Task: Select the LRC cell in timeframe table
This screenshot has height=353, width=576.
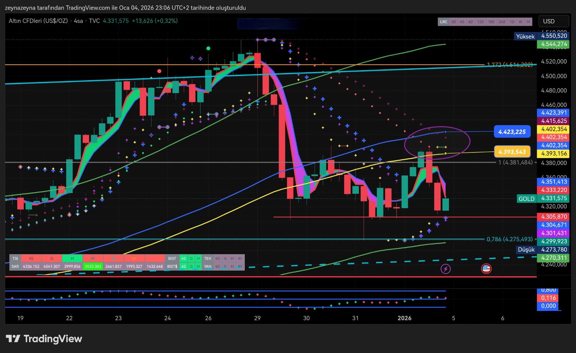Action: click(444, 22)
